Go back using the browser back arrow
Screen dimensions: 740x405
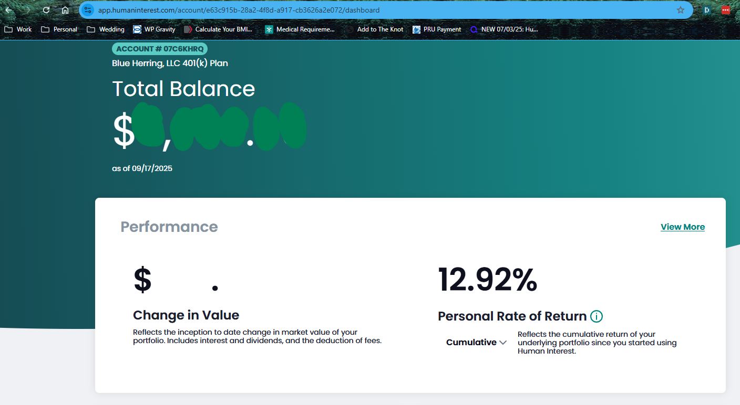8,10
